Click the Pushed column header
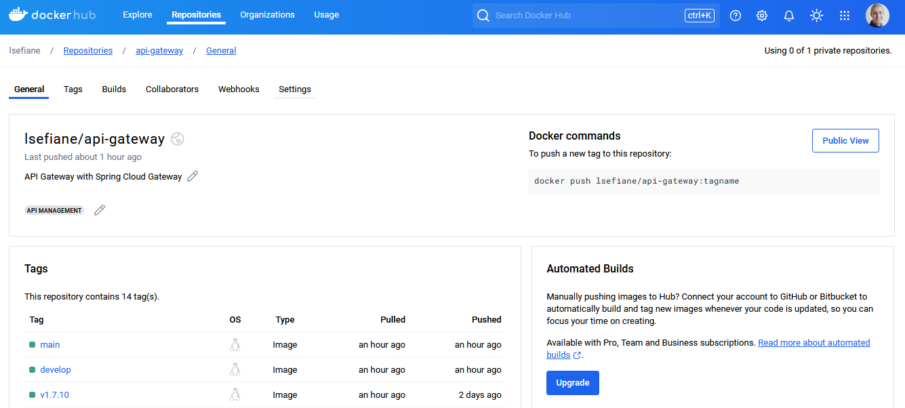This screenshot has width=905, height=408. coord(487,320)
